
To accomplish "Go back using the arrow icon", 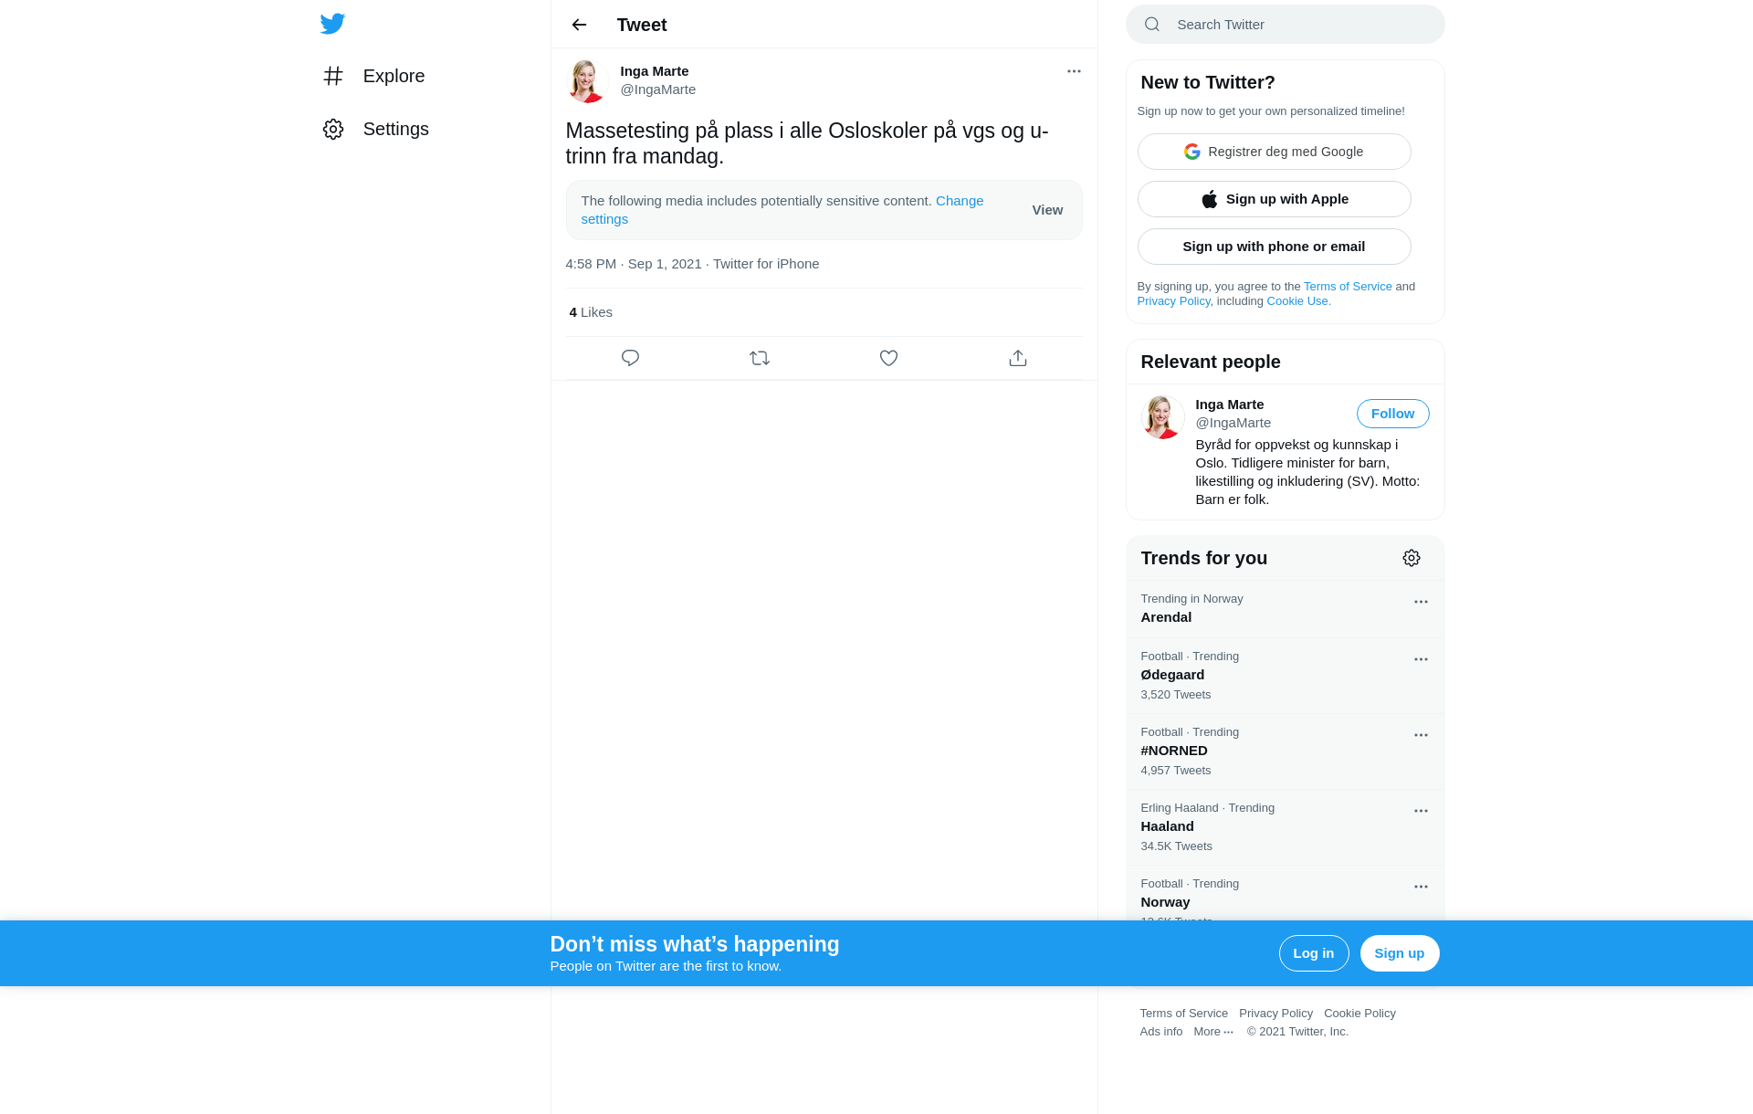I will 579,25.
